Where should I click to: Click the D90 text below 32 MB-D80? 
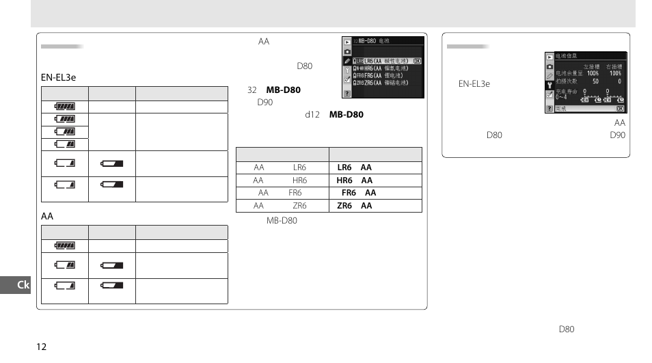click(x=265, y=103)
